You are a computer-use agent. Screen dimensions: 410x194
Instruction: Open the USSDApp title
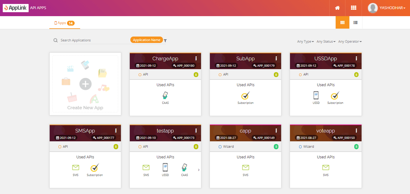(x=326, y=58)
